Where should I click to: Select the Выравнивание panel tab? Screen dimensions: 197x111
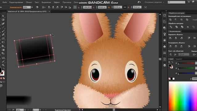[175, 31]
